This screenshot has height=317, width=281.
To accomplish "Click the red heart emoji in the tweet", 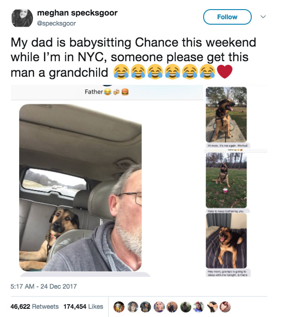I will (x=224, y=72).
